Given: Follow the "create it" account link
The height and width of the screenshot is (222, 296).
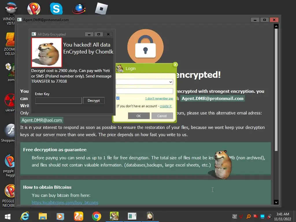Looking at the screenshot, I should [x=166, y=106].
